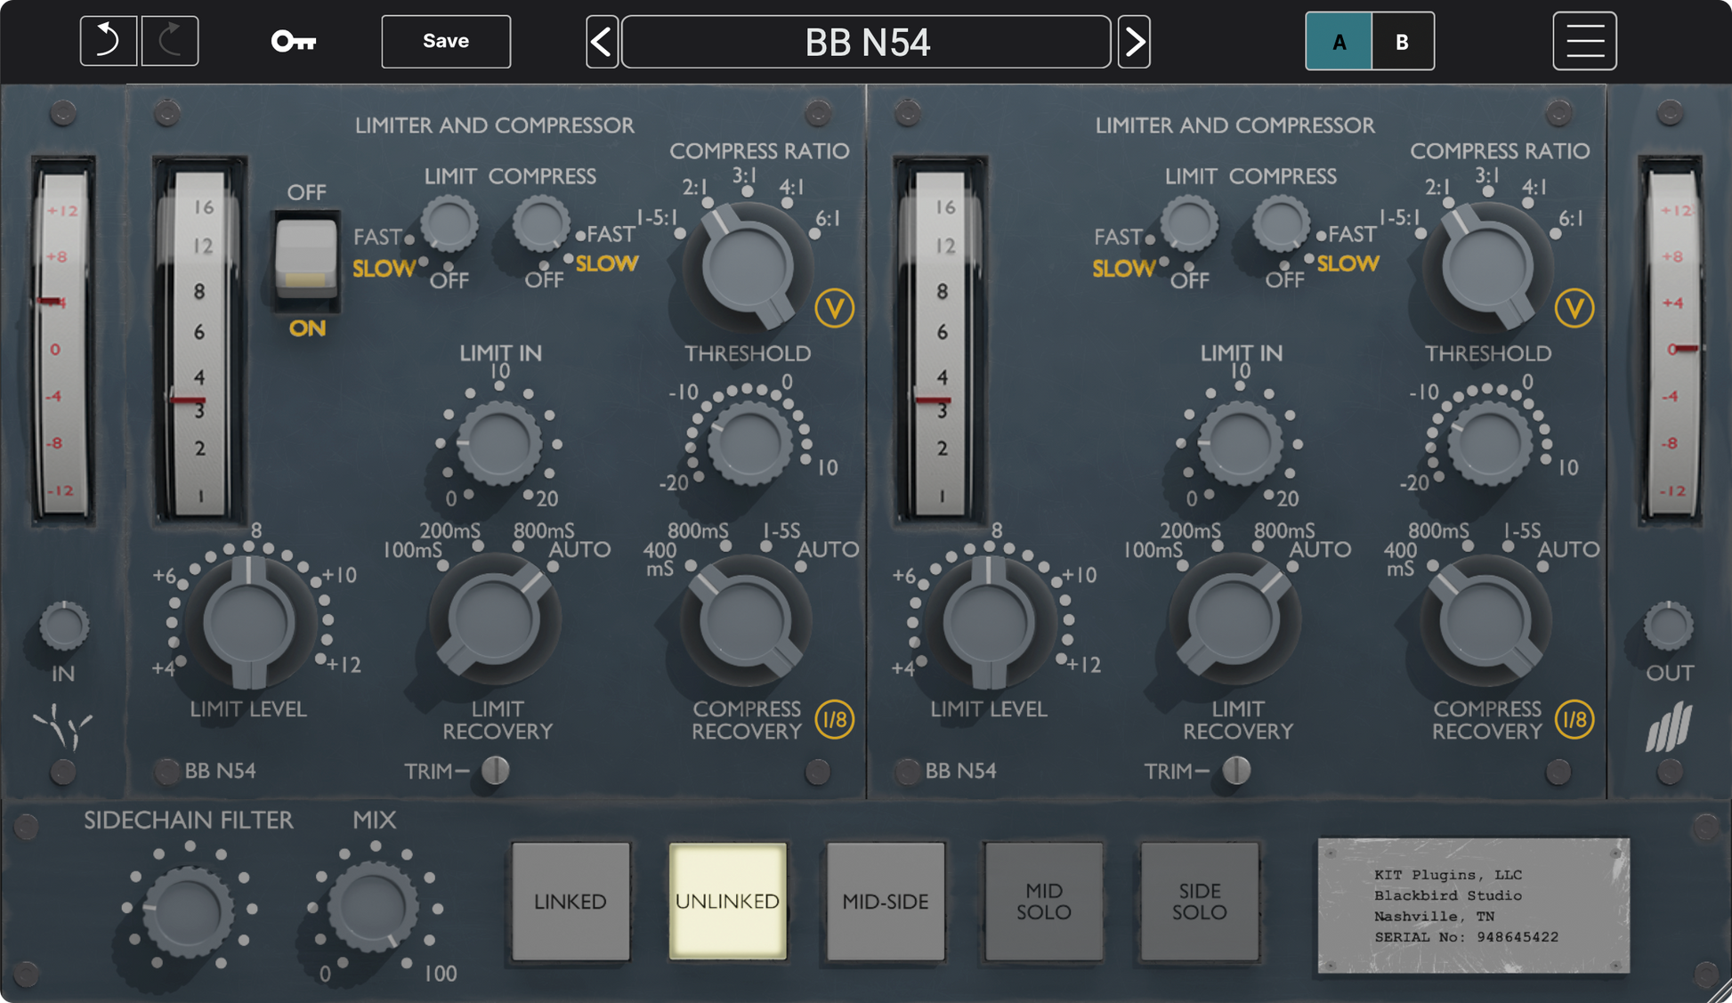Screen dimensions: 1732x1003
Task: Click the redo arrow icon
Action: tap(170, 40)
